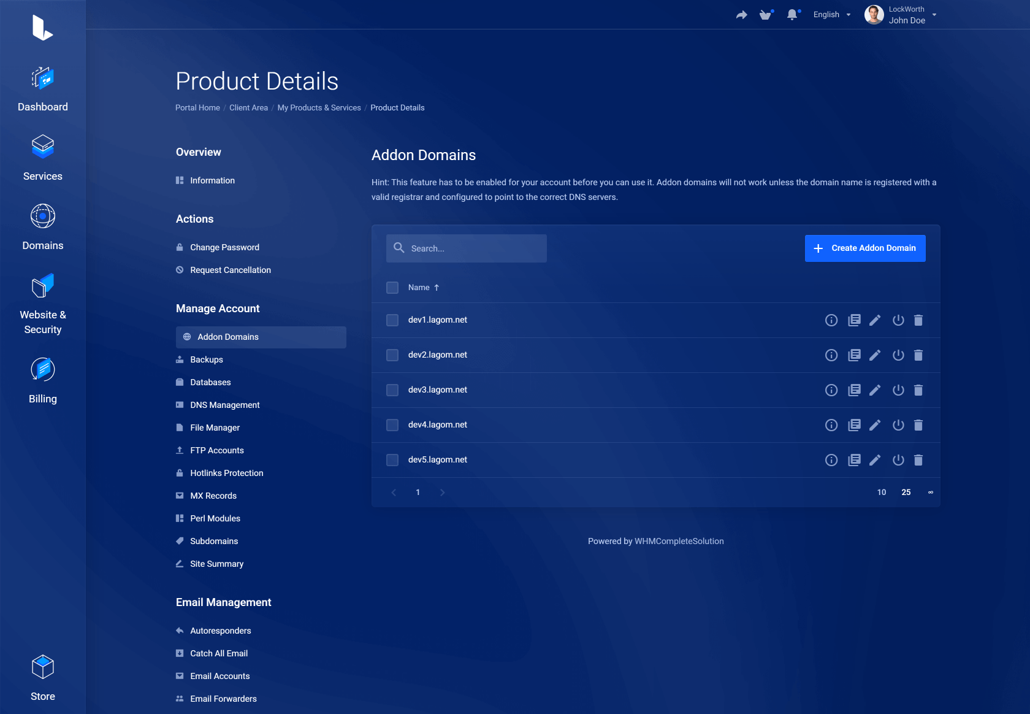The image size is (1030, 714).
Task: Open Hotlinks Protection menu item
Action: (x=227, y=473)
